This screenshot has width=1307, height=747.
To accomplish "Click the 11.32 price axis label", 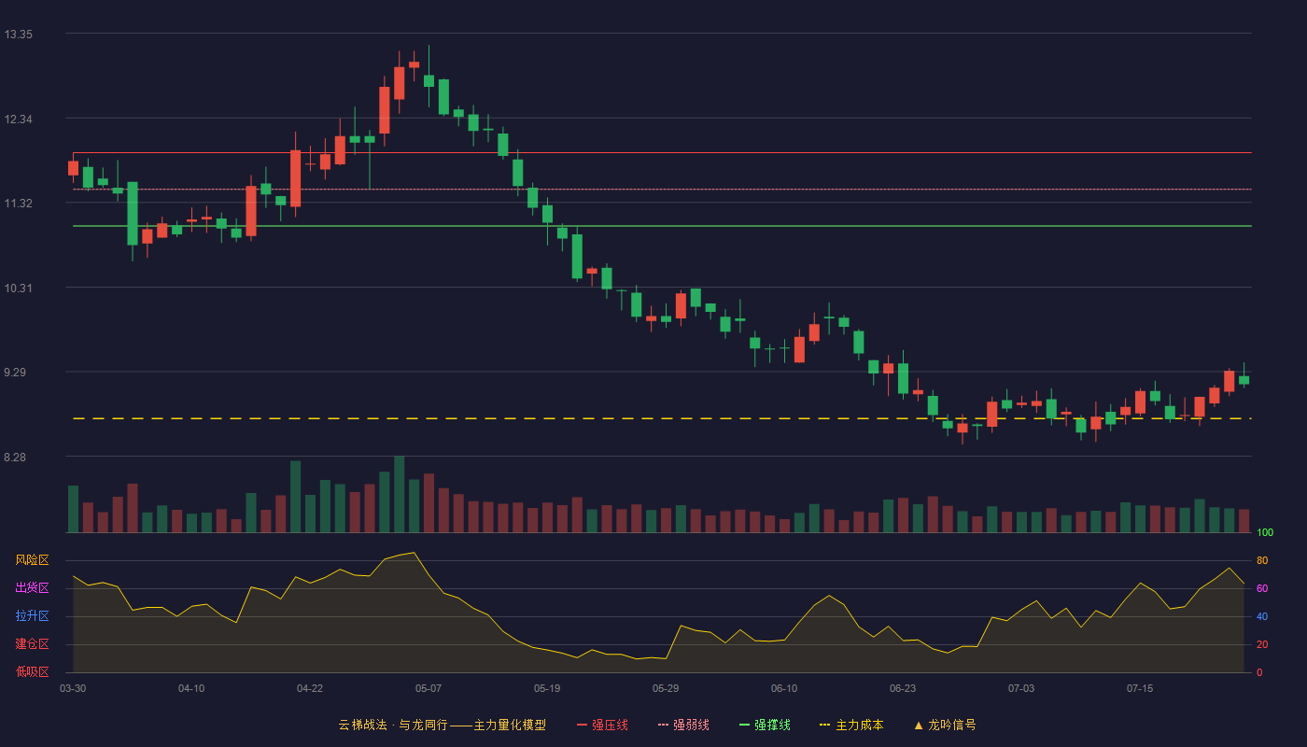I will tap(19, 204).
